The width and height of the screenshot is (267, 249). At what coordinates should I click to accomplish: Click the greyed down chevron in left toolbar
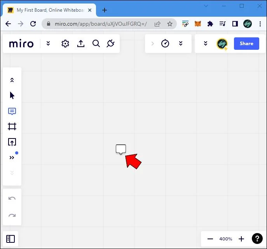[x=12, y=173]
